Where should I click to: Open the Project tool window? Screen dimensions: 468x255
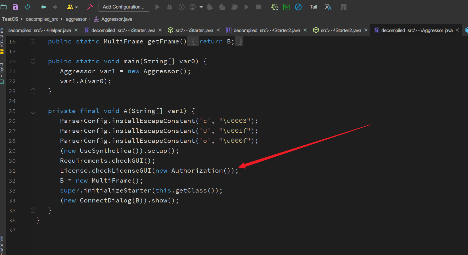[x=2, y=73]
